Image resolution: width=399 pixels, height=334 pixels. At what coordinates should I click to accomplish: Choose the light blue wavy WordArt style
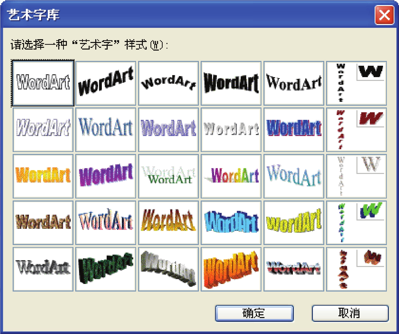(x=294, y=176)
